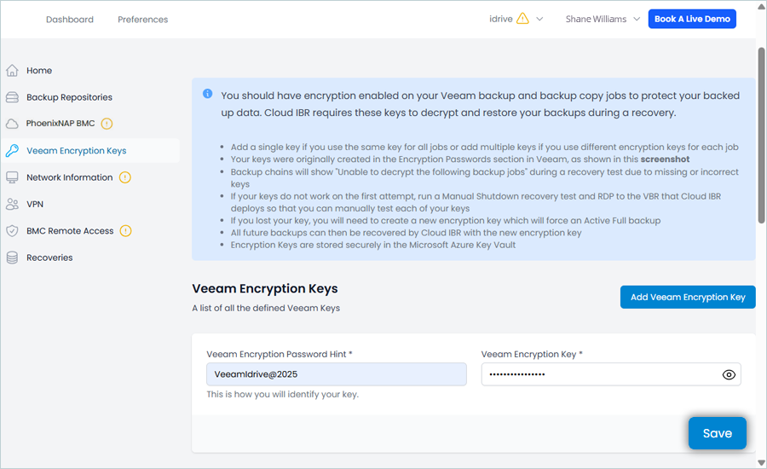767x469 pixels.
Task: Click Add Veeam Encryption Key button
Action: coord(688,297)
